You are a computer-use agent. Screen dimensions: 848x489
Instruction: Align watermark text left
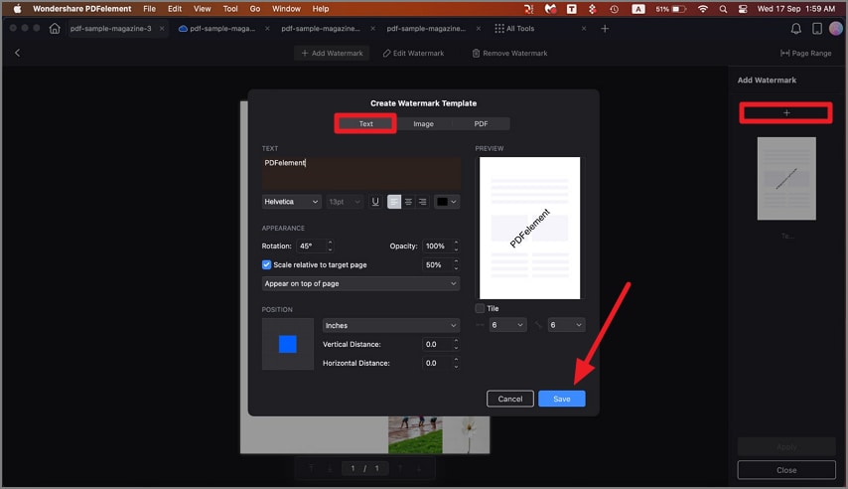pos(394,202)
